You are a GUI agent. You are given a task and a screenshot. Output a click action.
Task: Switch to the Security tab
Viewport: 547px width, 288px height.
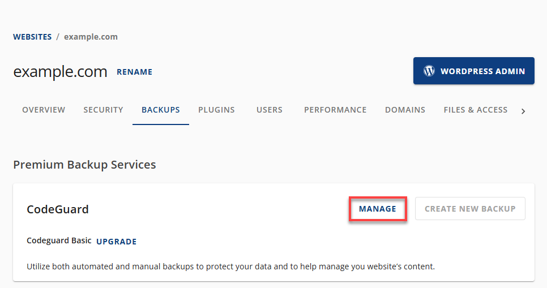pyautogui.click(x=103, y=110)
